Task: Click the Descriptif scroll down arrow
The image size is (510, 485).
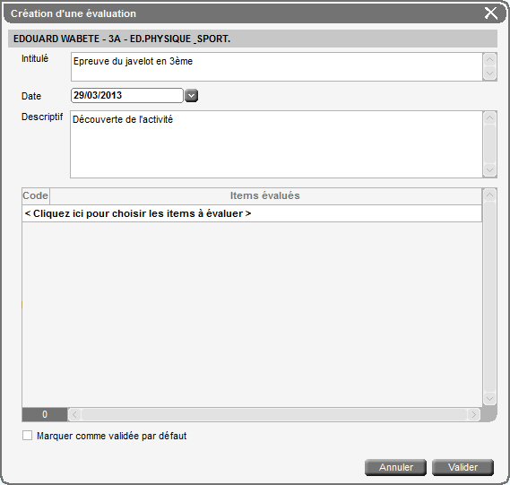Action: click(x=490, y=170)
